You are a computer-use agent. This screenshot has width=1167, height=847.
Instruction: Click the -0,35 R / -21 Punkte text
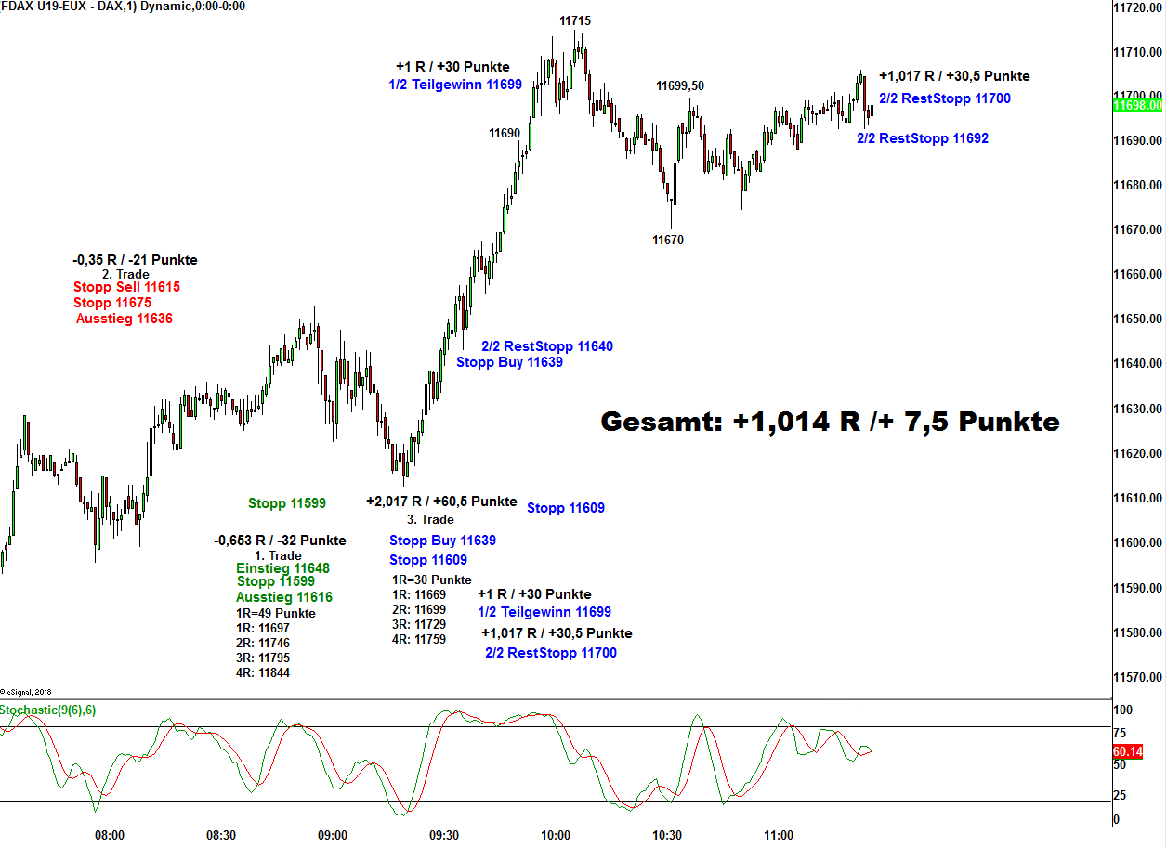(135, 260)
